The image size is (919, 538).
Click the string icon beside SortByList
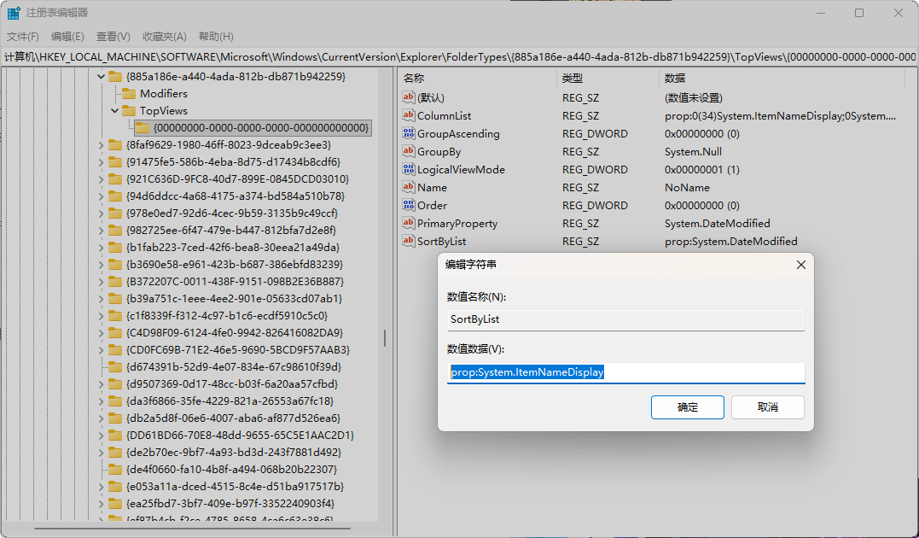[x=409, y=241]
